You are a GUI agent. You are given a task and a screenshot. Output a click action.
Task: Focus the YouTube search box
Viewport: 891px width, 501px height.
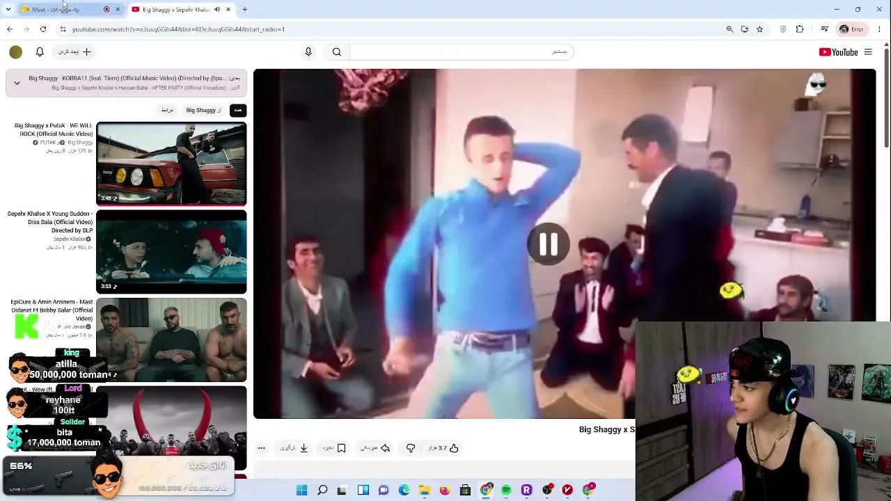coord(462,52)
